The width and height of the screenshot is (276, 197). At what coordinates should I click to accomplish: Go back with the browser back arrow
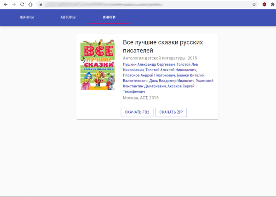tap(6, 5)
